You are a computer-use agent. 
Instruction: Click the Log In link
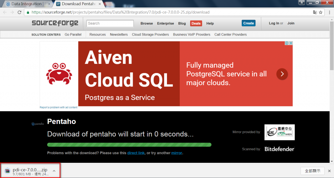(x=274, y=23)
